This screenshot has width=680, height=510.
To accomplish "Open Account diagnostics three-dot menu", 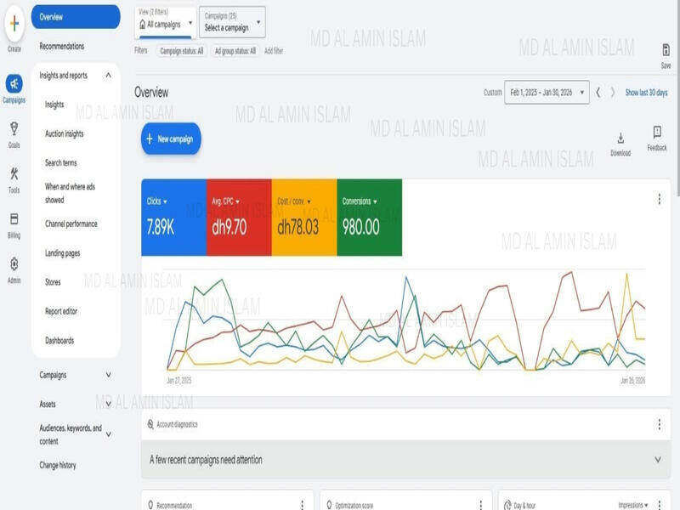I will (660, 424).
